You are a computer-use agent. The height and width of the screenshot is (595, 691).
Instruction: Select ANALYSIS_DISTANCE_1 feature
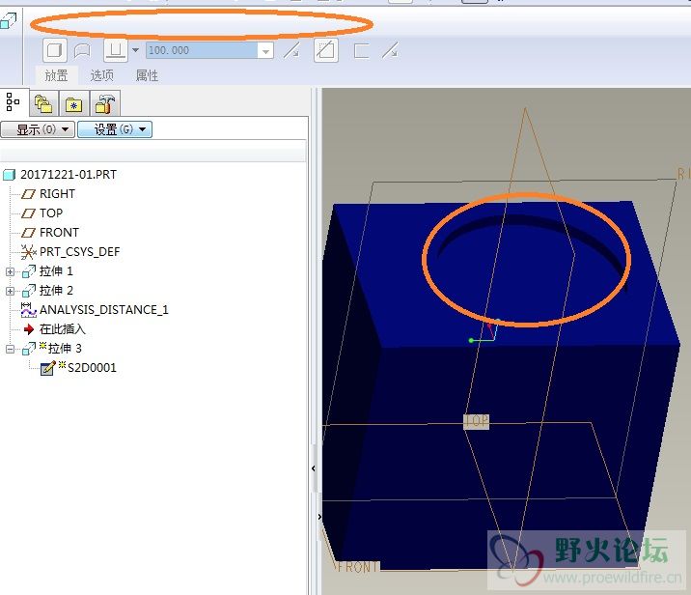pyautogui.click(x=104, y=310)
